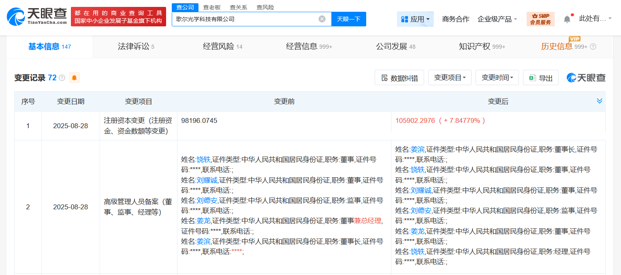This screenshot has height=275, width=621.
Task: Open 姜滨's profile link
Action: pyautogui.click(x=417, y=149)
